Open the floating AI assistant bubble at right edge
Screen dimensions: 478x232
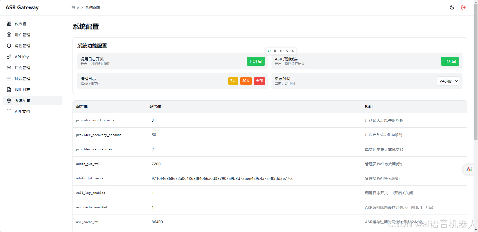pyautogui.click(x=469, y=169)
